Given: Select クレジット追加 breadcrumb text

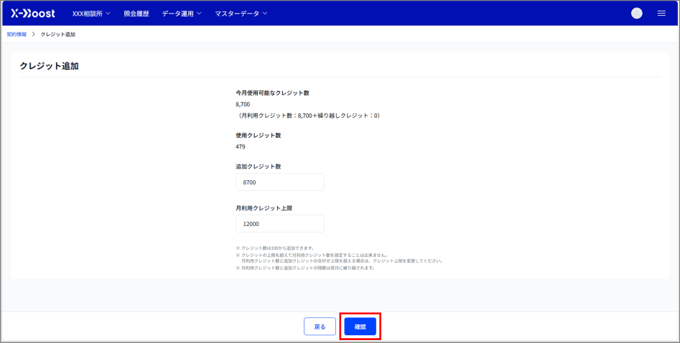Looking at the screenshot, I should (58, 34).
